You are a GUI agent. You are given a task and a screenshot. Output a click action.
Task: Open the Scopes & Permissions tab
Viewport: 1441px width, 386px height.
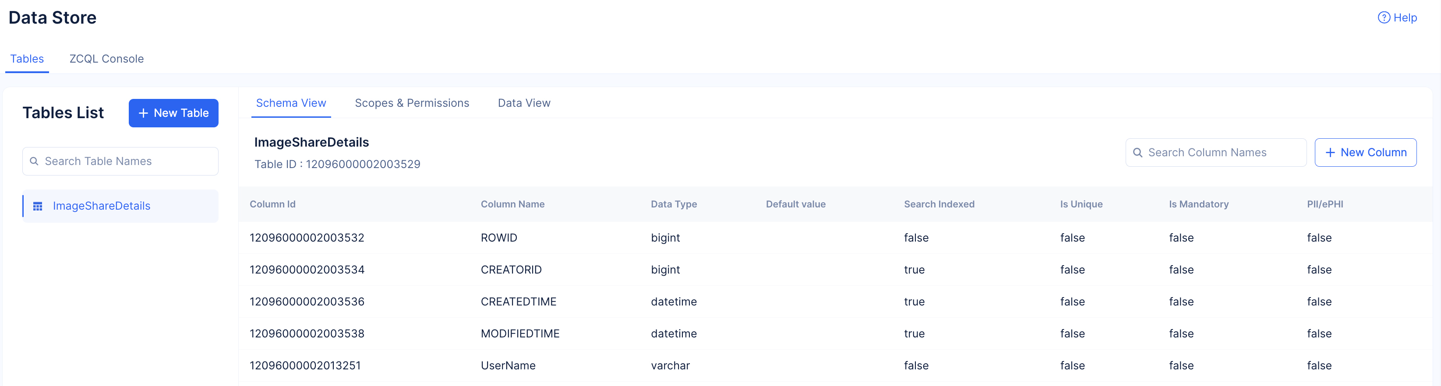[412, 103]
